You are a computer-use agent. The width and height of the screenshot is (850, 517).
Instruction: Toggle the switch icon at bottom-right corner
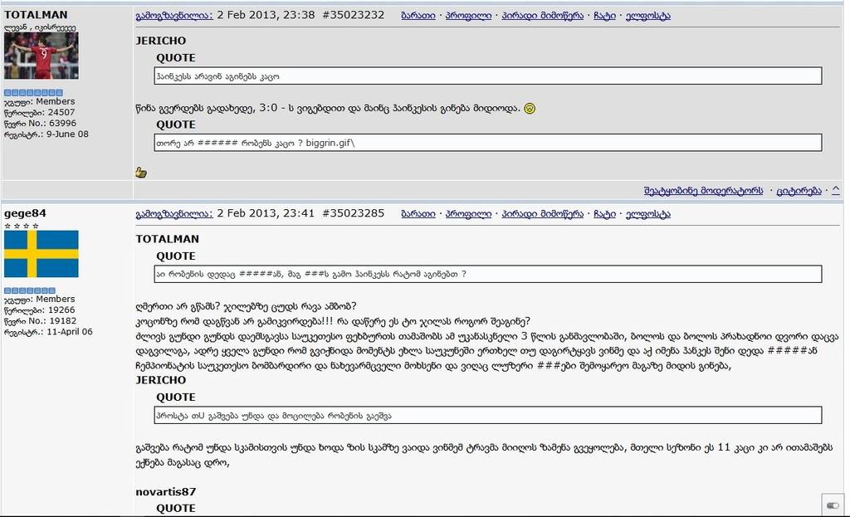[x=833, y=505]
